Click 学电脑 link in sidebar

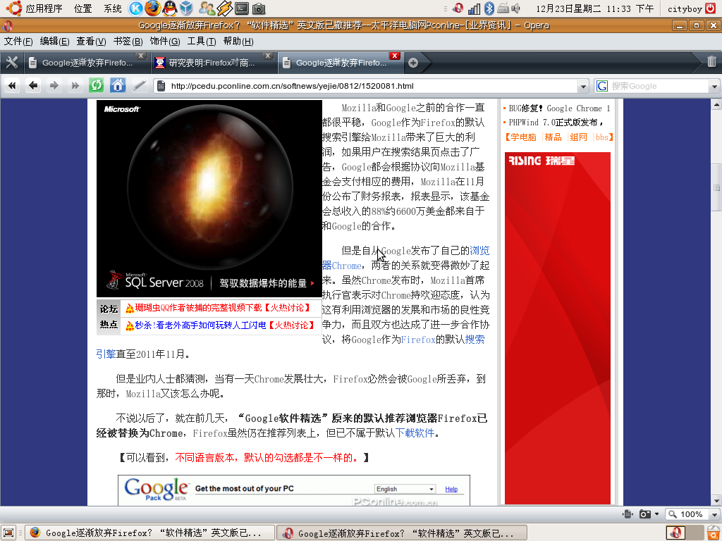click(524, 137)
